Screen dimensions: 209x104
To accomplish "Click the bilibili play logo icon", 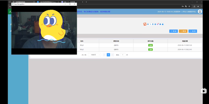I will [x=204, y=91].
